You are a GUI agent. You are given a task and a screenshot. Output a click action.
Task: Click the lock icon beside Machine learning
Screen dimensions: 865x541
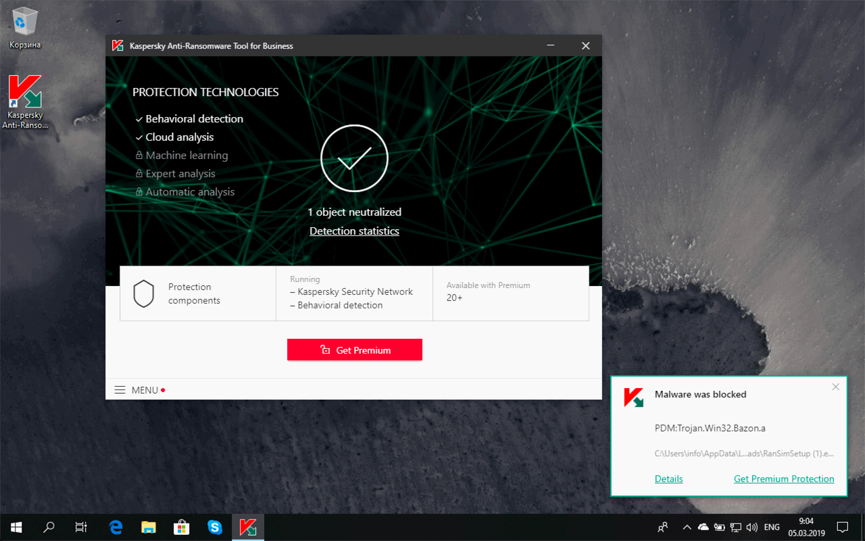pos(139,155)
